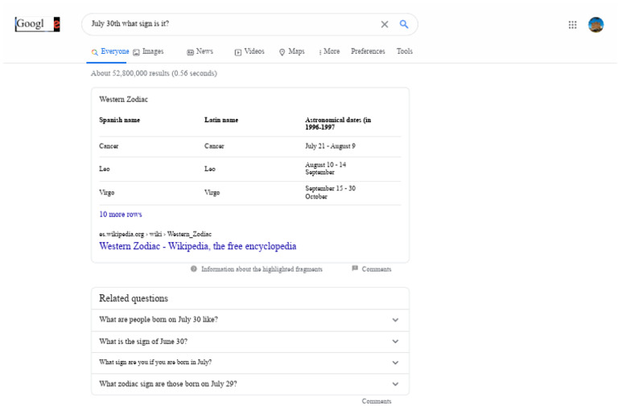Open the Google apps grid
The width and height of the screenshot is (618, 410).
point(572,25)
